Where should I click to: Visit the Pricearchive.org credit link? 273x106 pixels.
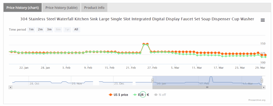coord(256,100)
